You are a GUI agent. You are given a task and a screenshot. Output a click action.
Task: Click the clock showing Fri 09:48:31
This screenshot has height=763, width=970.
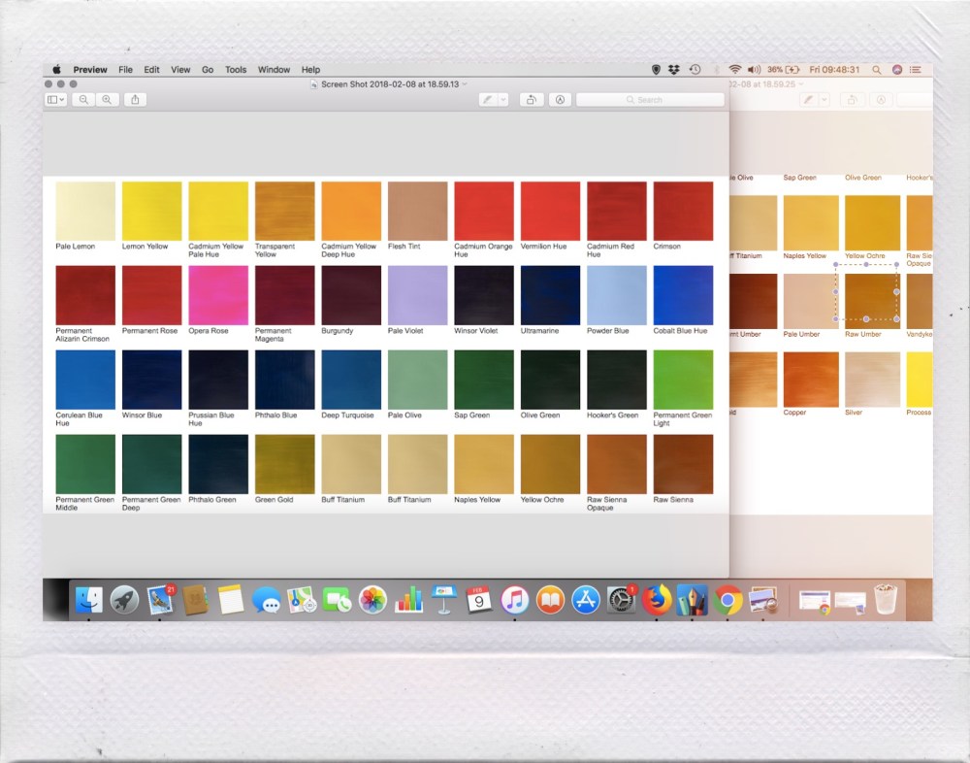click(835, 70)
